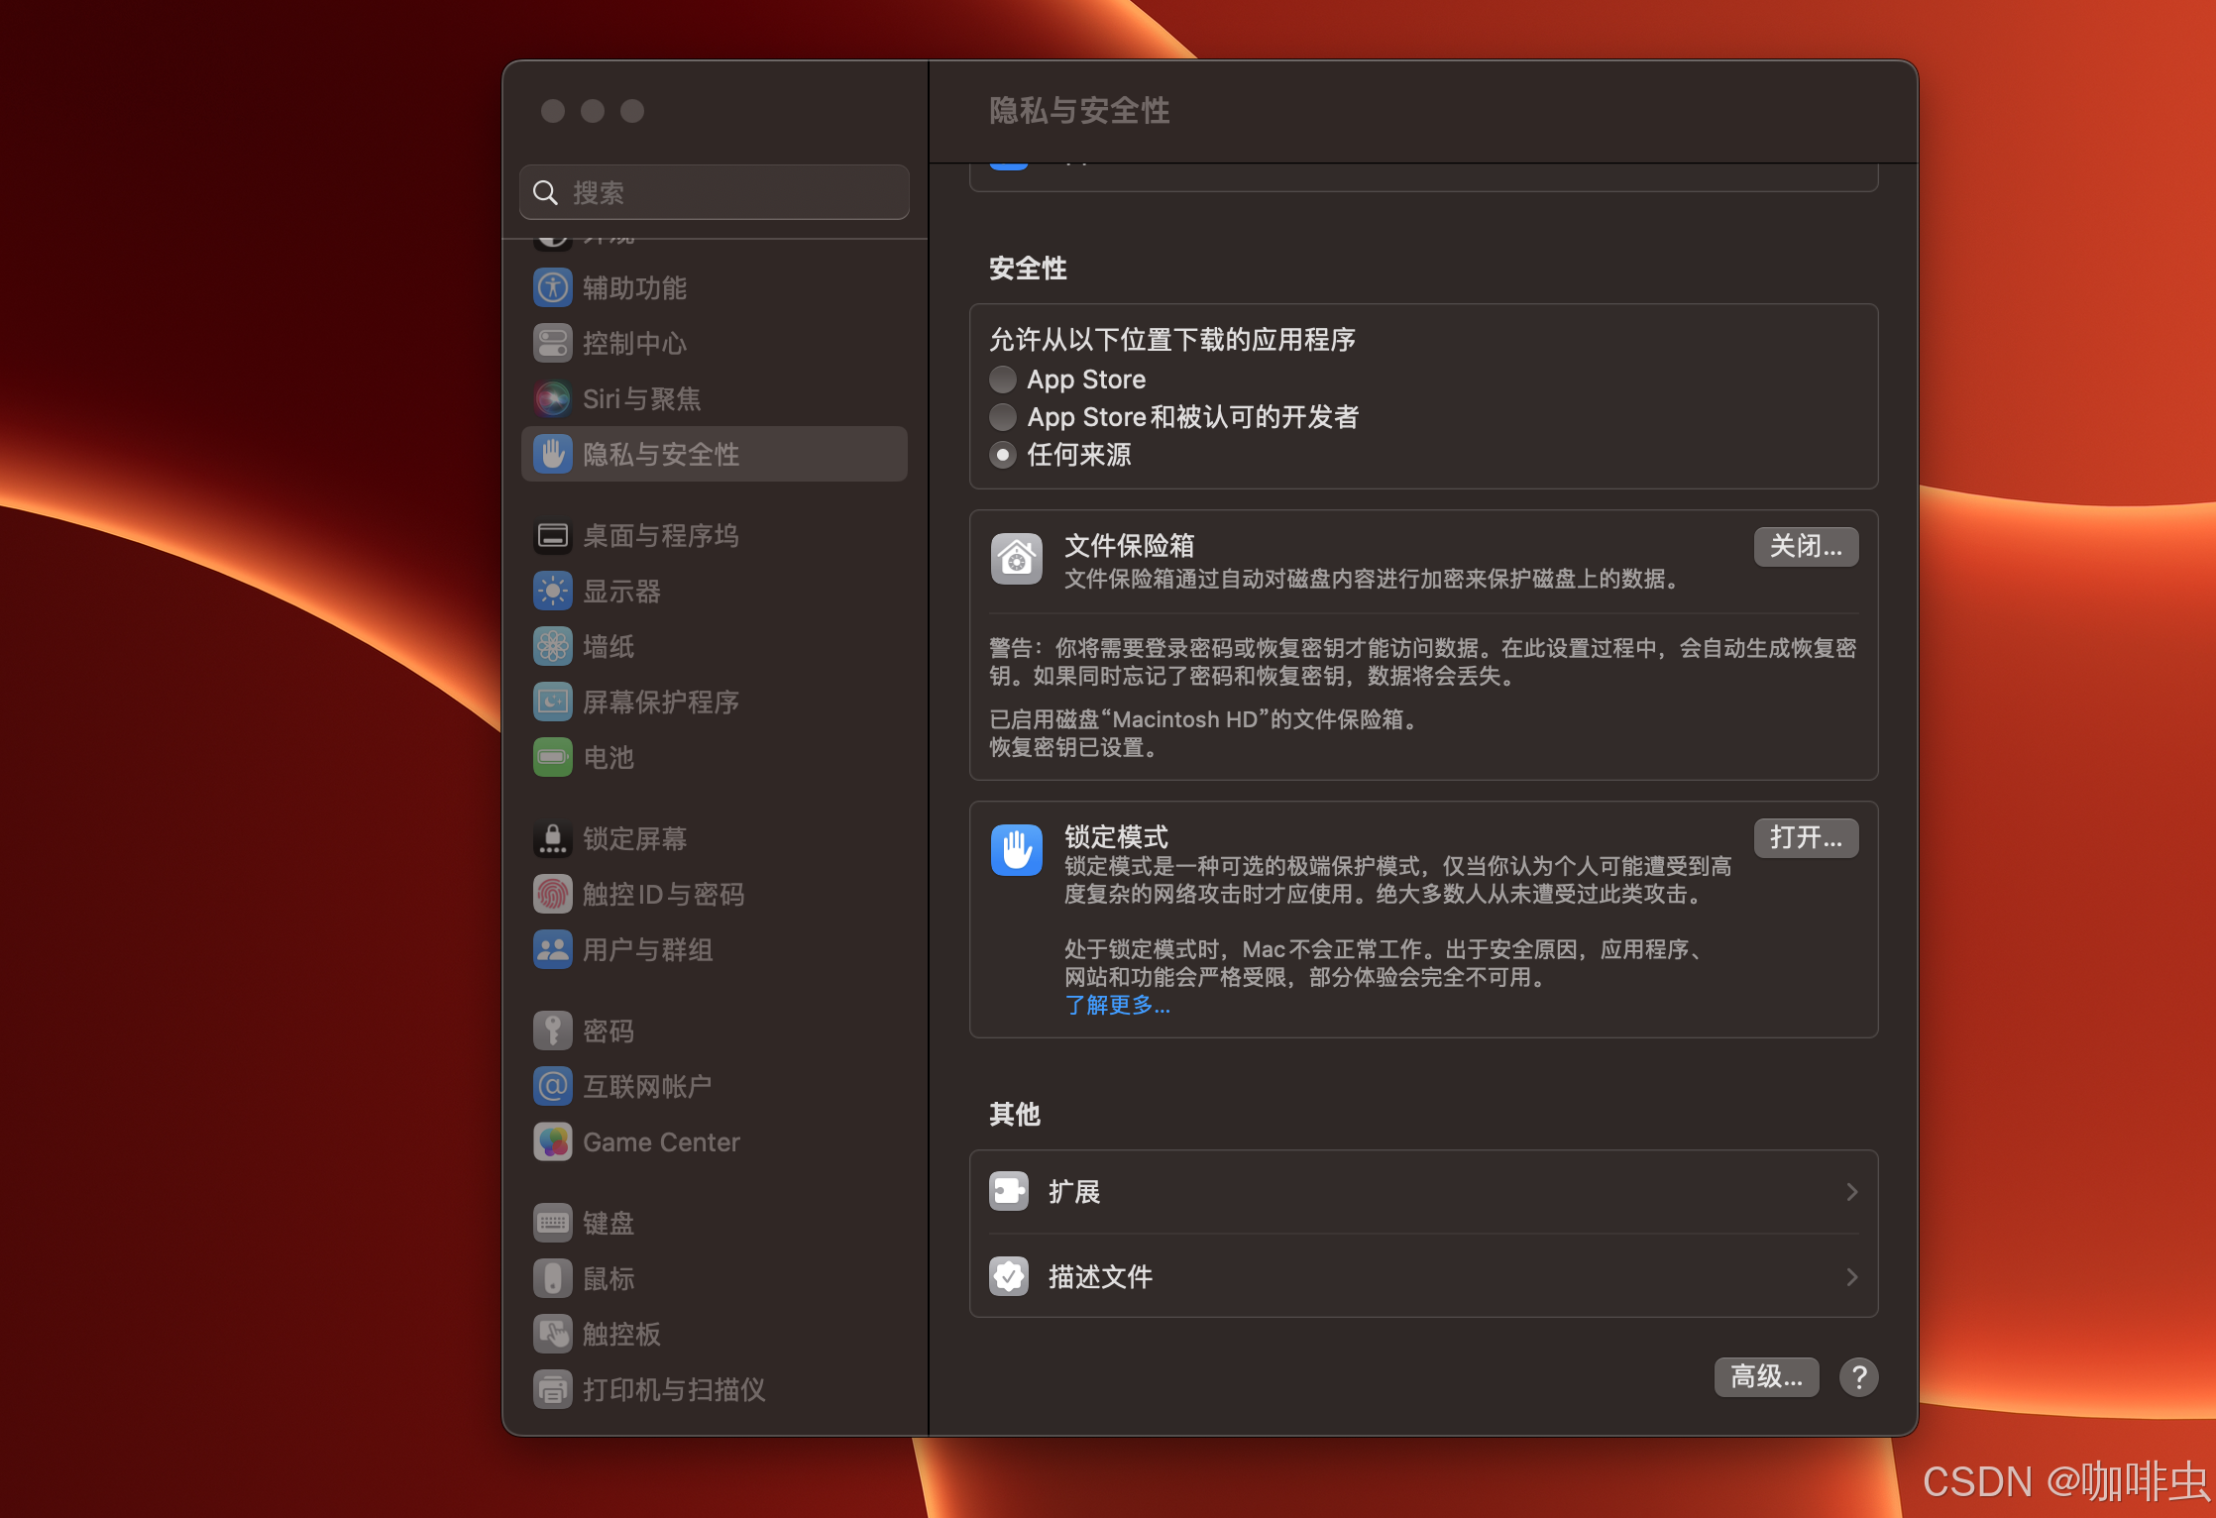Select the Battery (电池) sidebar icon
The height and width of the screenshot is (1518, 2216).
pyautogui.click(x=552, y=757)
